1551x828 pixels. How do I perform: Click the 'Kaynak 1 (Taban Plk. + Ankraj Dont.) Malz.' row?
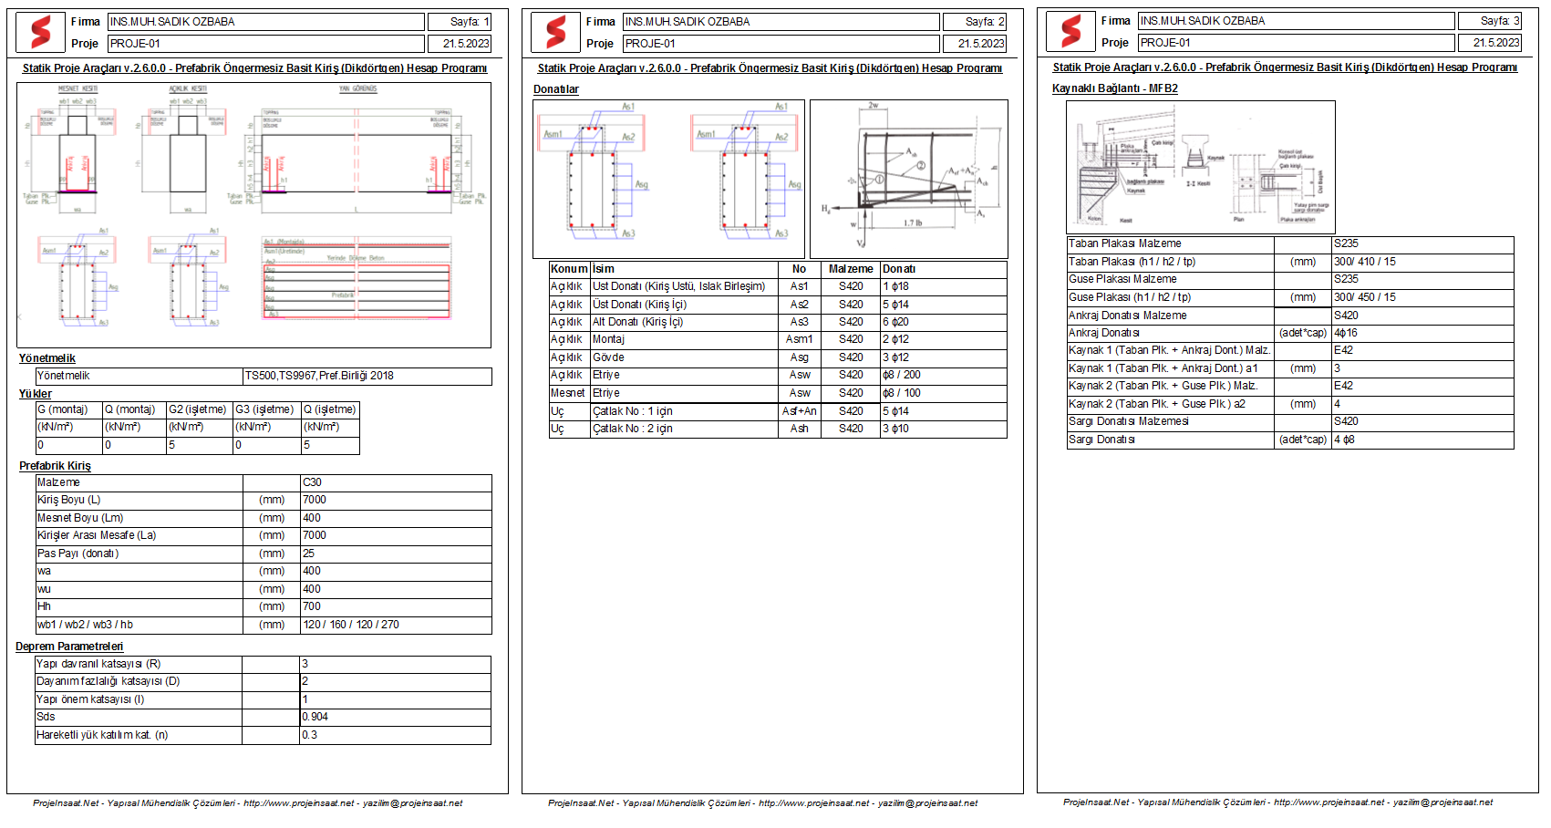pyautogui.click(x=1290, y=350)
